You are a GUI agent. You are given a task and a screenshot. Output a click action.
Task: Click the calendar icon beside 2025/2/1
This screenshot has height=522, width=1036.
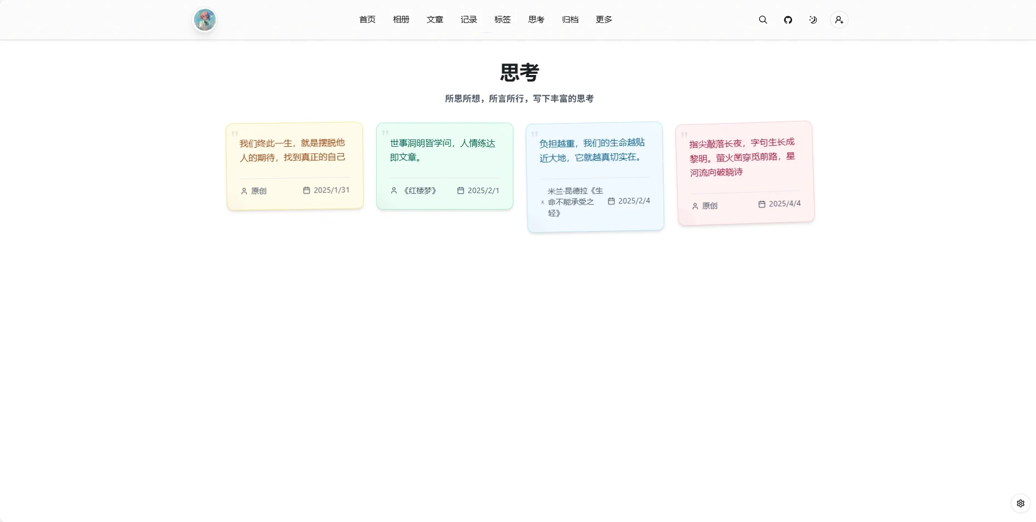[x=461, y=190]
